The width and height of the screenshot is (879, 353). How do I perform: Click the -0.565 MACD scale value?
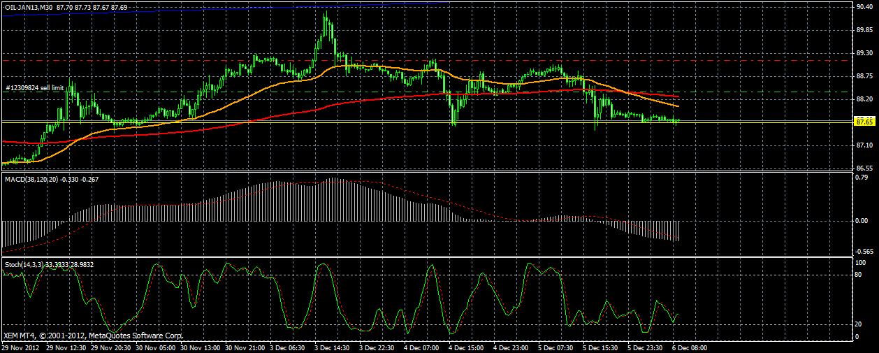864,252
